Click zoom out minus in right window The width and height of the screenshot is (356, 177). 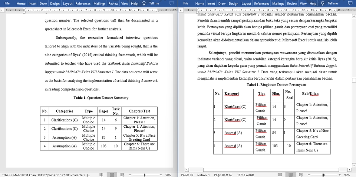click(x=309, y=175)
